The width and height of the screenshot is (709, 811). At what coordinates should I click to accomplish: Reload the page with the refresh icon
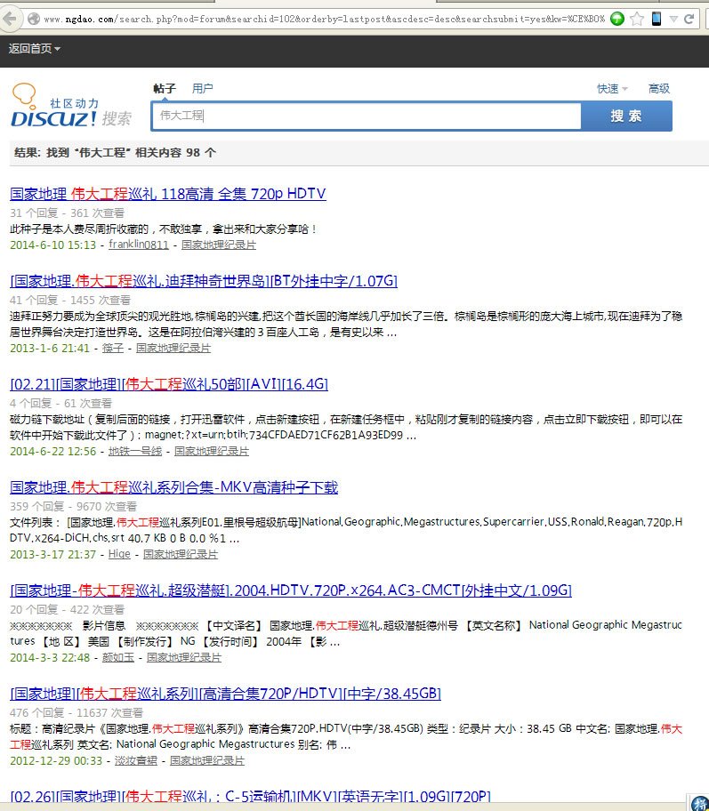689,19
